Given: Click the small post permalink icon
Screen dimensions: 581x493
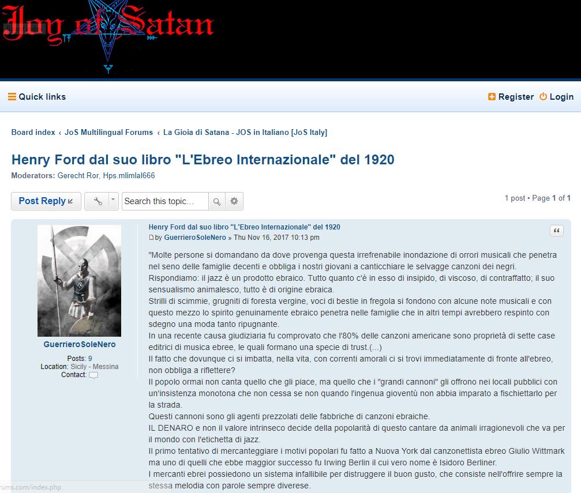Looking at the screenshot, I should (x=151, y=238).
